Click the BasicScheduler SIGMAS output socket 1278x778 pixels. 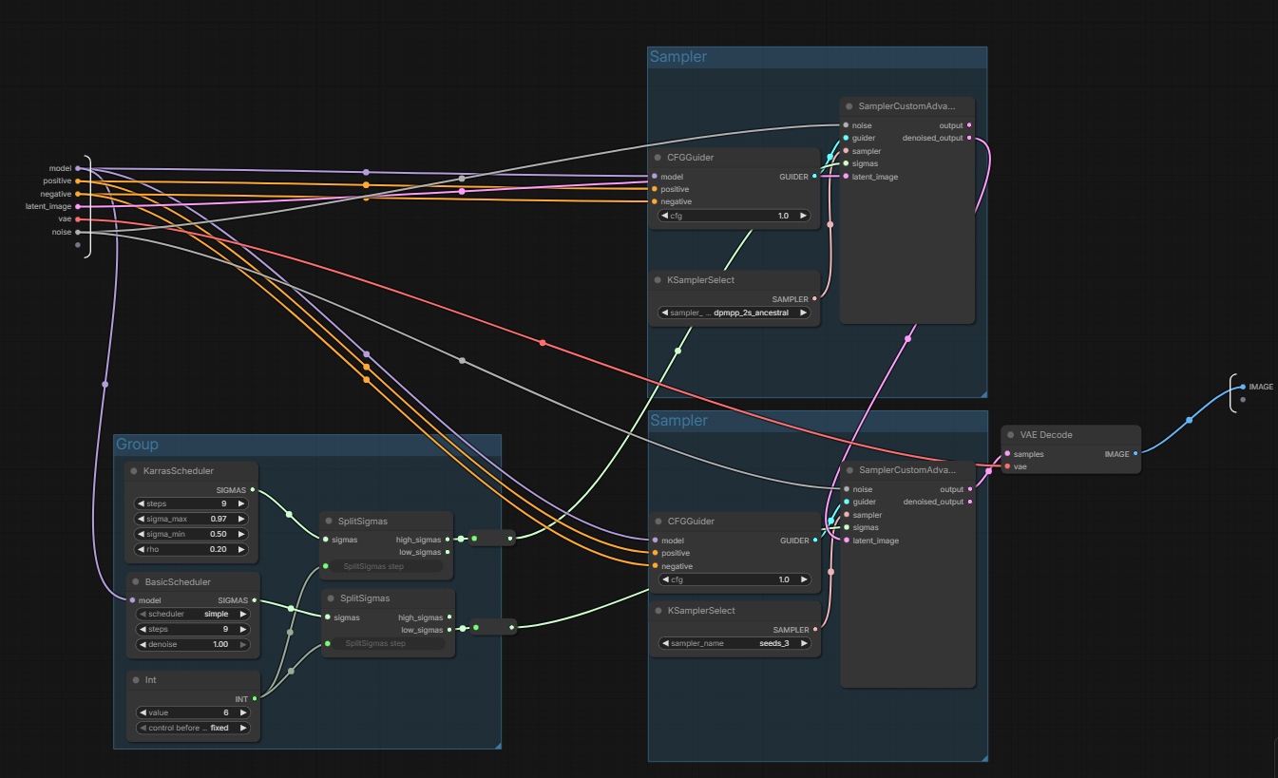point(254,600)
